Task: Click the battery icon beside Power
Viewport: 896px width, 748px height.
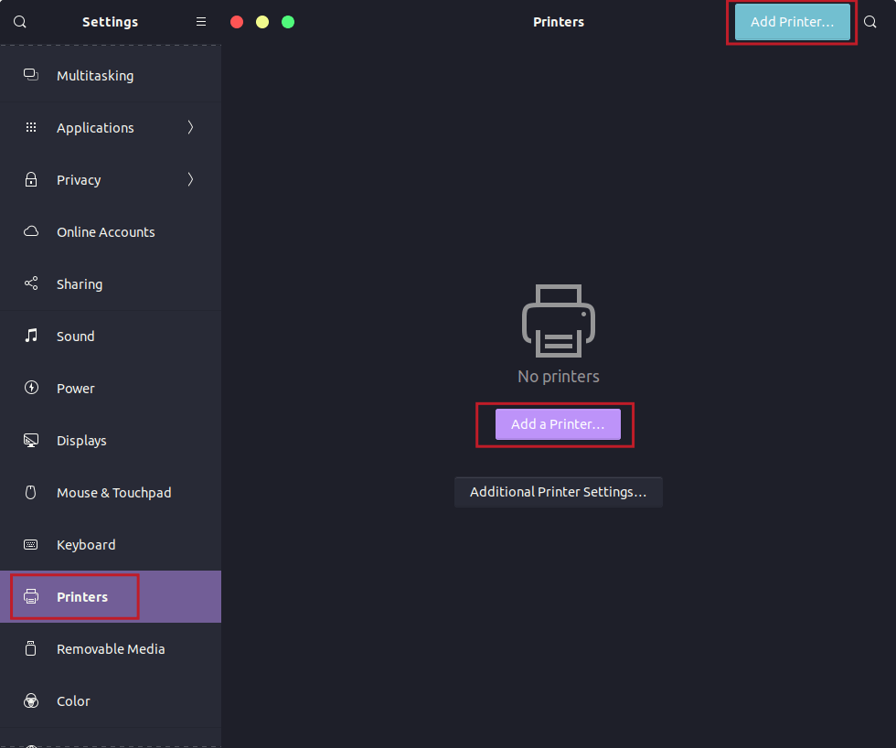Action: click(x=30, y=388)
